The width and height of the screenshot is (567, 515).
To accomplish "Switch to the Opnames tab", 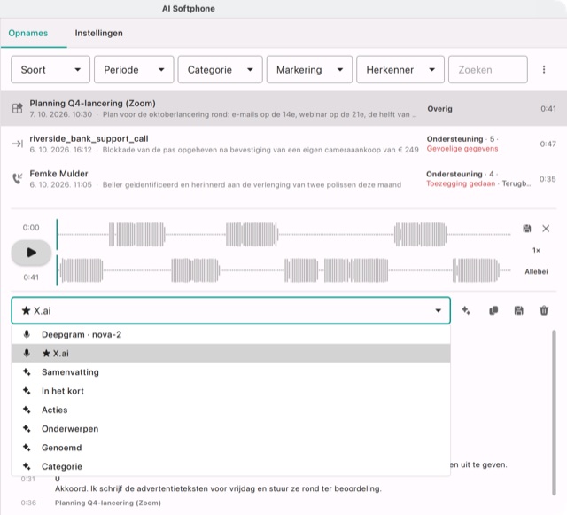I will [28, 33].
